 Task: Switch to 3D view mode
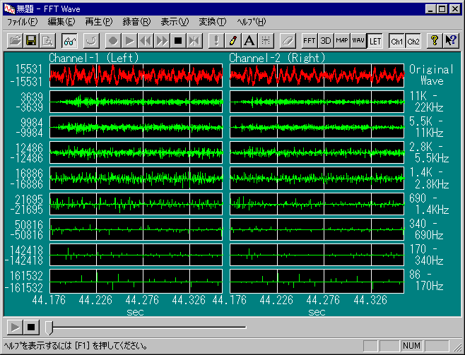[x=326, y=41]
